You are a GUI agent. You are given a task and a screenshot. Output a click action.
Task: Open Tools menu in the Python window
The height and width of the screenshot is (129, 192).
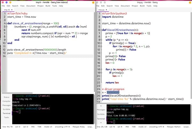click(149, 6)
